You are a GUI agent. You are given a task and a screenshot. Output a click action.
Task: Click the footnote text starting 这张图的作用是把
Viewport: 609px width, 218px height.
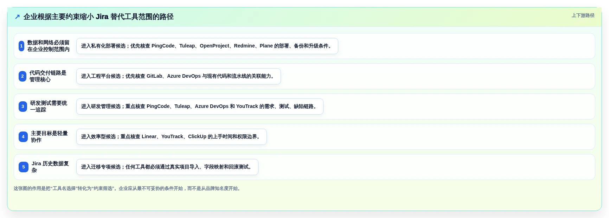(128, 188)
